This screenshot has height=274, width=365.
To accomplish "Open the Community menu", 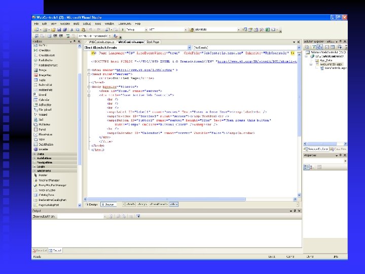I will [x=125, y=24].
